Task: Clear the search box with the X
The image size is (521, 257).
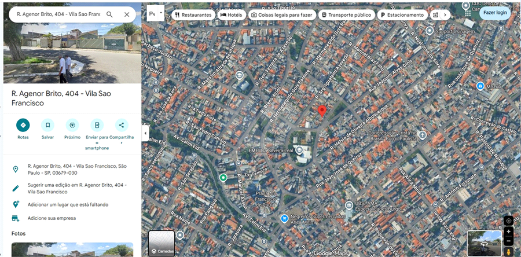Action: (127, 14)
